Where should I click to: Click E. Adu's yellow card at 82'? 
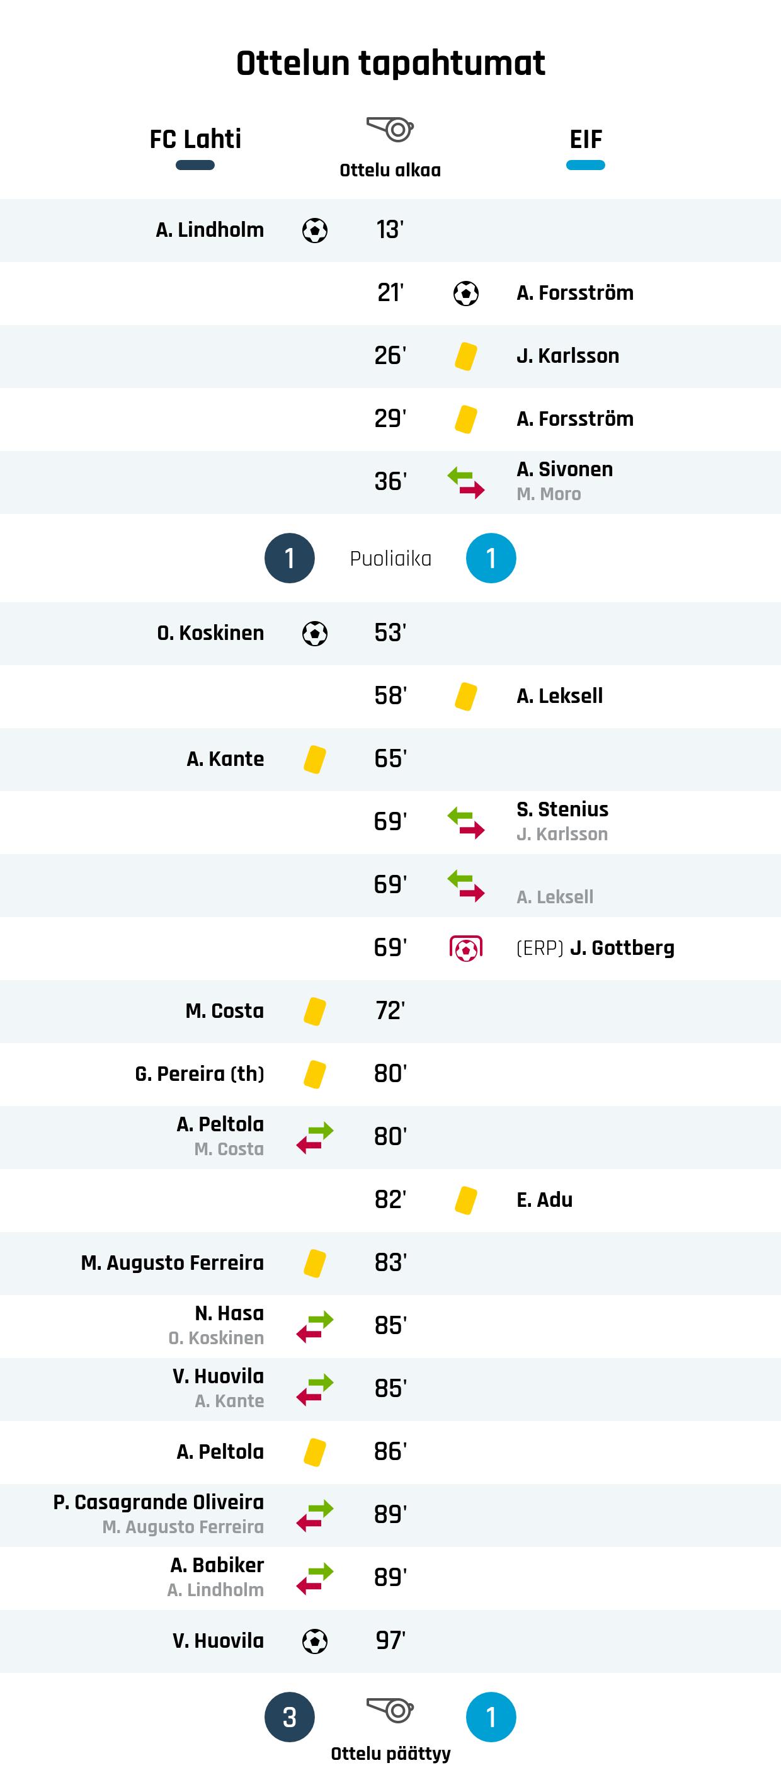coord(465,1201)
